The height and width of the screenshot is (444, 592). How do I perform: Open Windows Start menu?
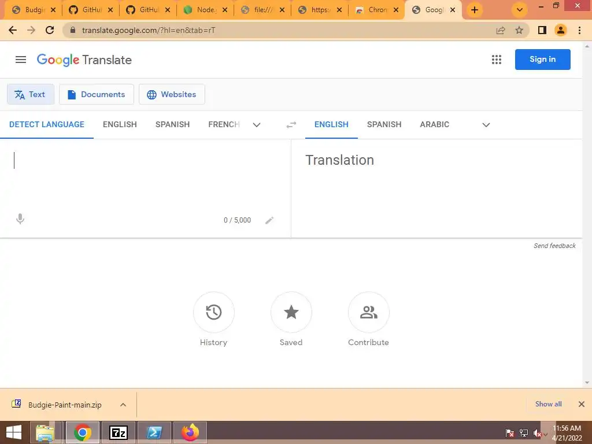(14, 432)
